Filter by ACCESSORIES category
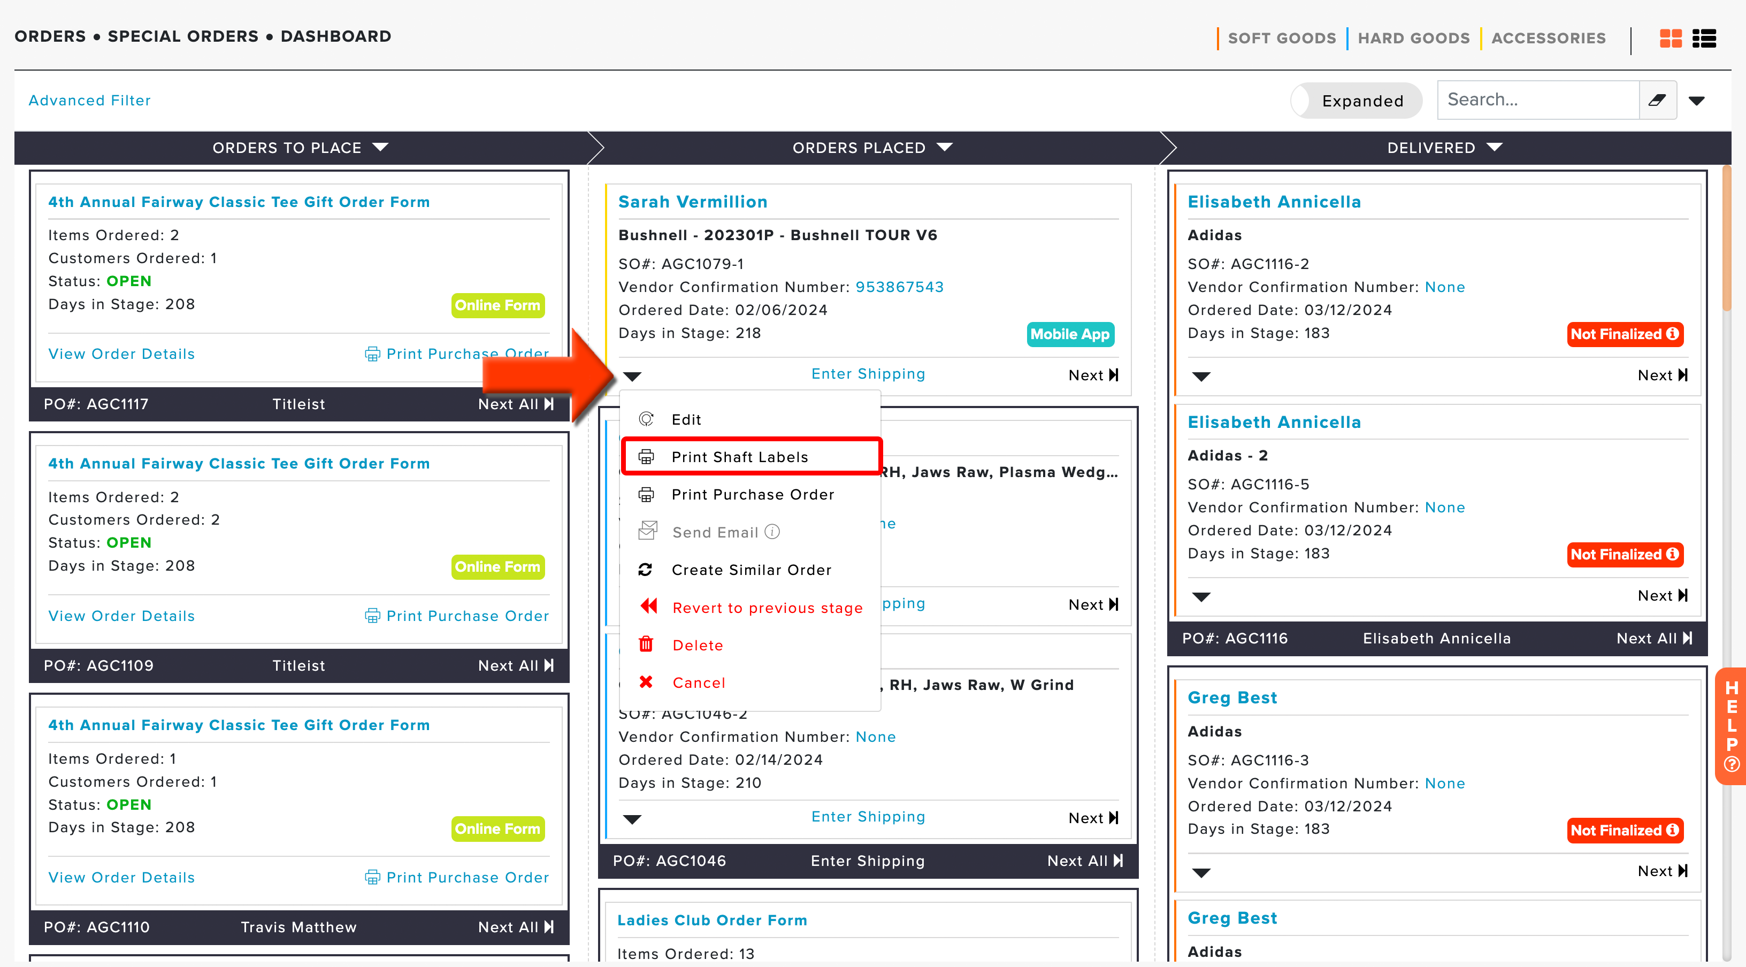The height and width of the screenshot is (967, 1746). point(1548,38)
